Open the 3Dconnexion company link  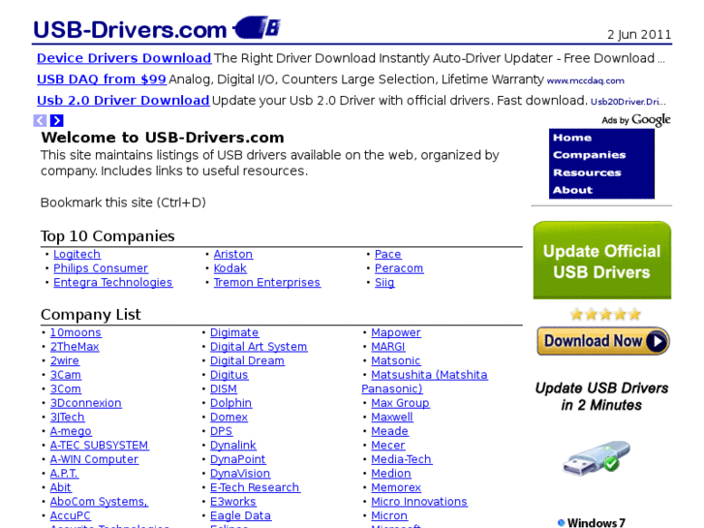pyautogui.click(x=86, y=403)
